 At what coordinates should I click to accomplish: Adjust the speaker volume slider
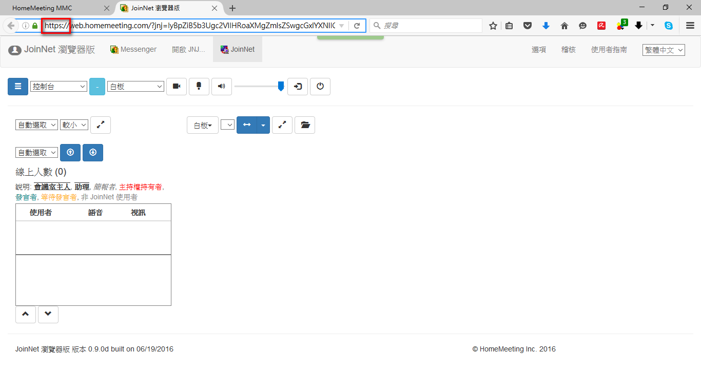pyautogui.click(x=259, y=87)
